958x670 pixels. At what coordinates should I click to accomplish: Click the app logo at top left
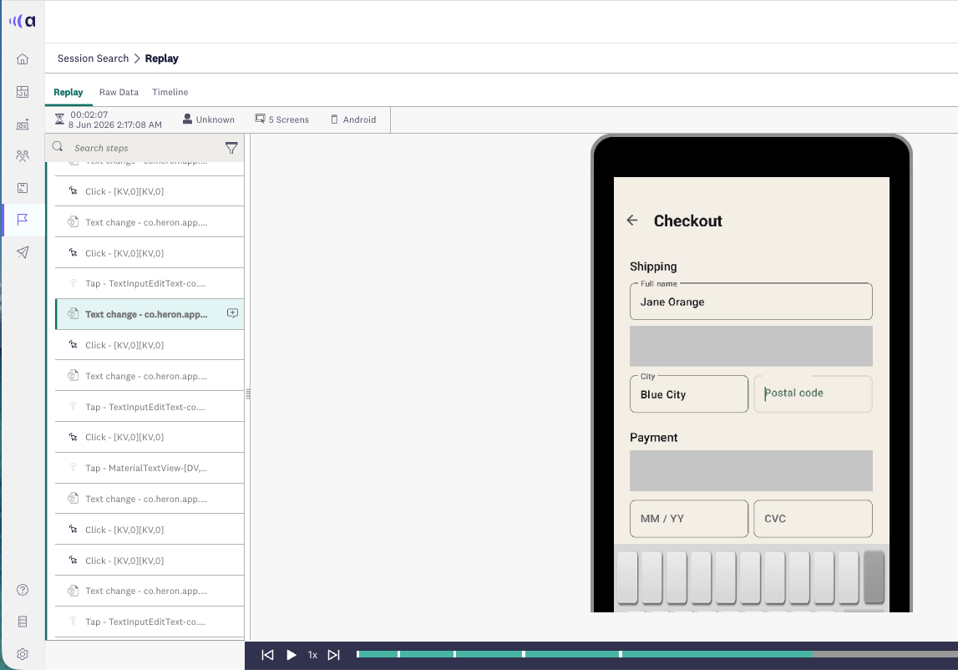23,22
